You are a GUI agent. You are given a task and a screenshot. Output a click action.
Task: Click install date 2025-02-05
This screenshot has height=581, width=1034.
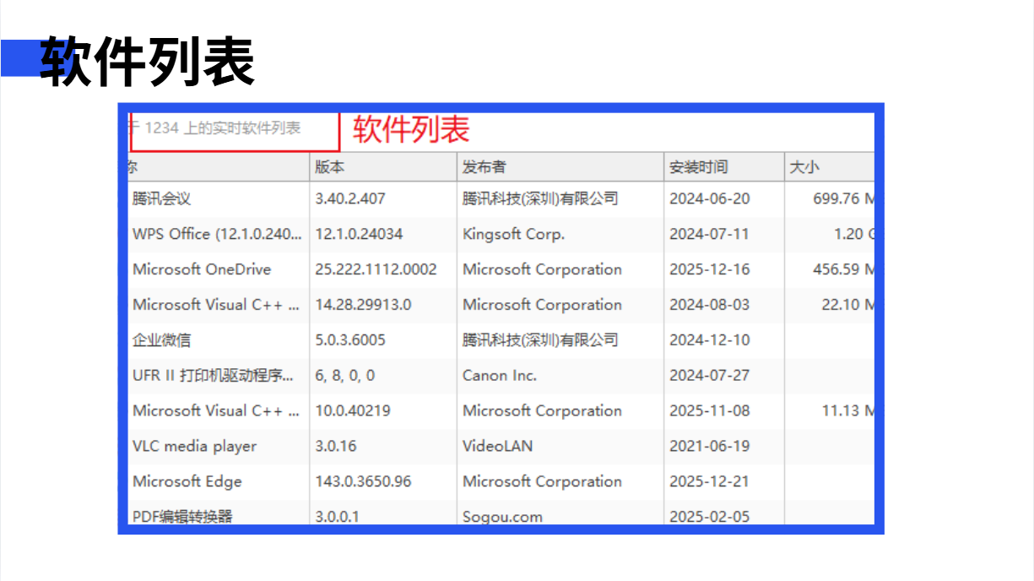[710, 516]
